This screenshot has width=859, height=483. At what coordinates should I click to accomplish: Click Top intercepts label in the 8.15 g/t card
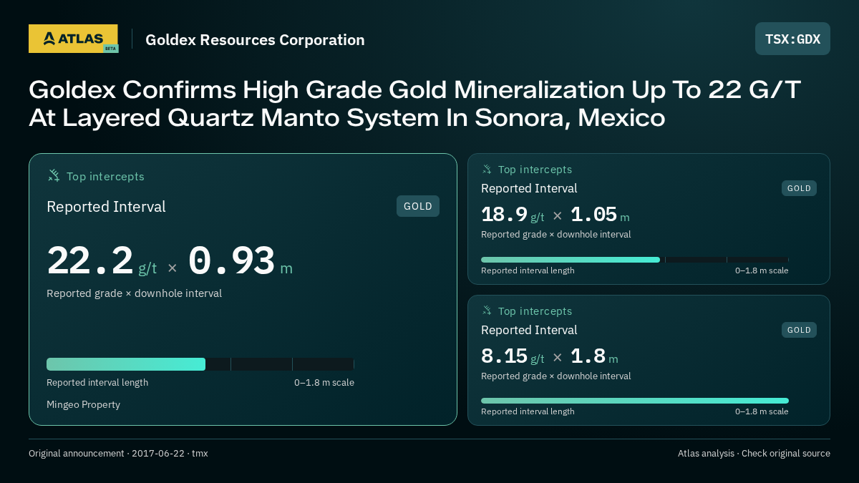(535, 311)
